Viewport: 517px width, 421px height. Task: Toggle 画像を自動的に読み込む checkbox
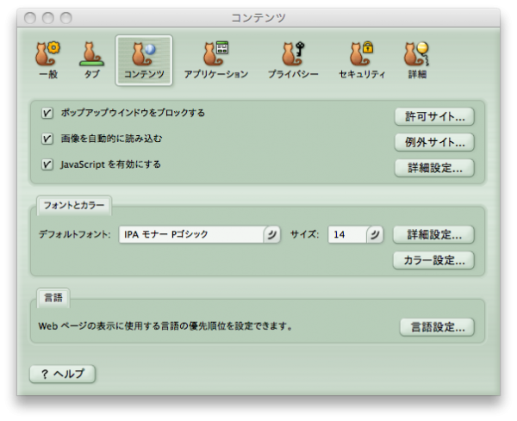click(47, 139)
